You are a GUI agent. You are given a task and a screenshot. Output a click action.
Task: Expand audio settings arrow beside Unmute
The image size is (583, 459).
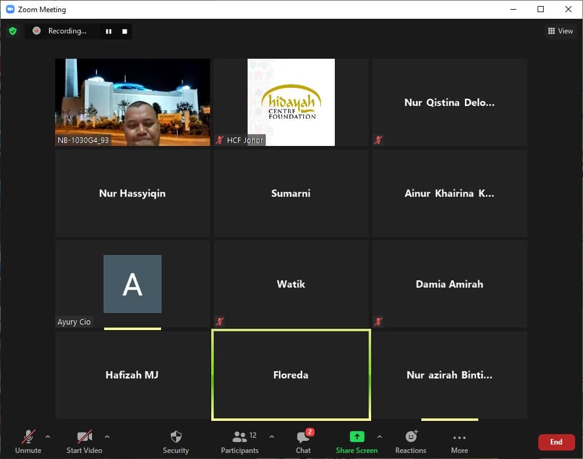tap(48, 437)
